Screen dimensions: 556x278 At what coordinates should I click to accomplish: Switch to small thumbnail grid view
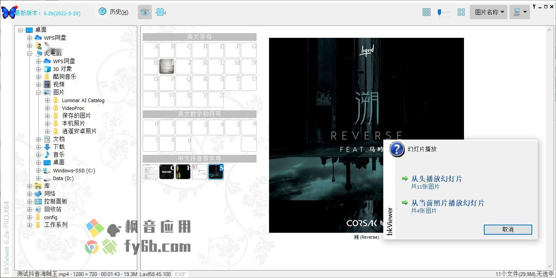click(x=427, y=12)
